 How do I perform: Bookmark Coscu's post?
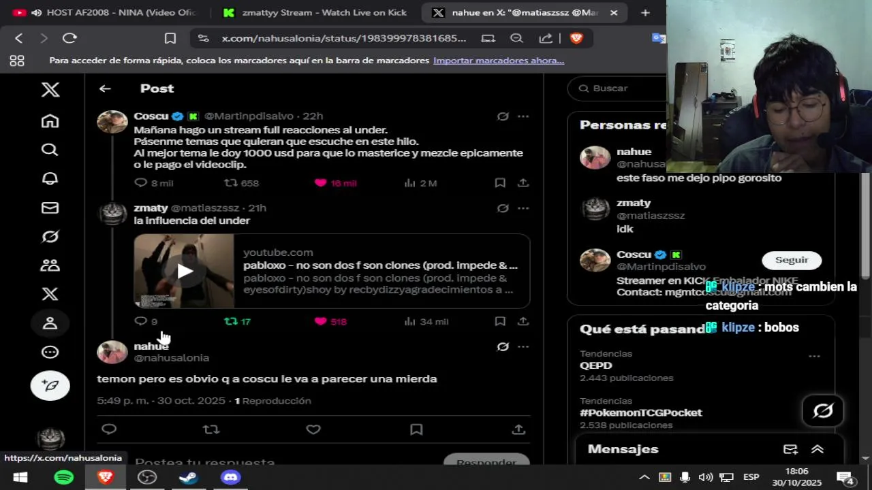click(500, 182)
